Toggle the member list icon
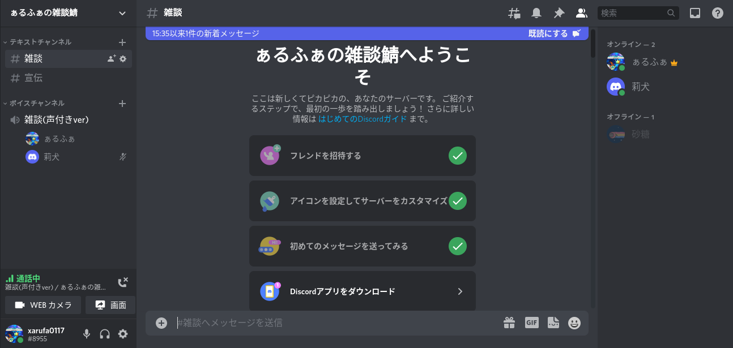733x348 pixels. pos(581,13)
